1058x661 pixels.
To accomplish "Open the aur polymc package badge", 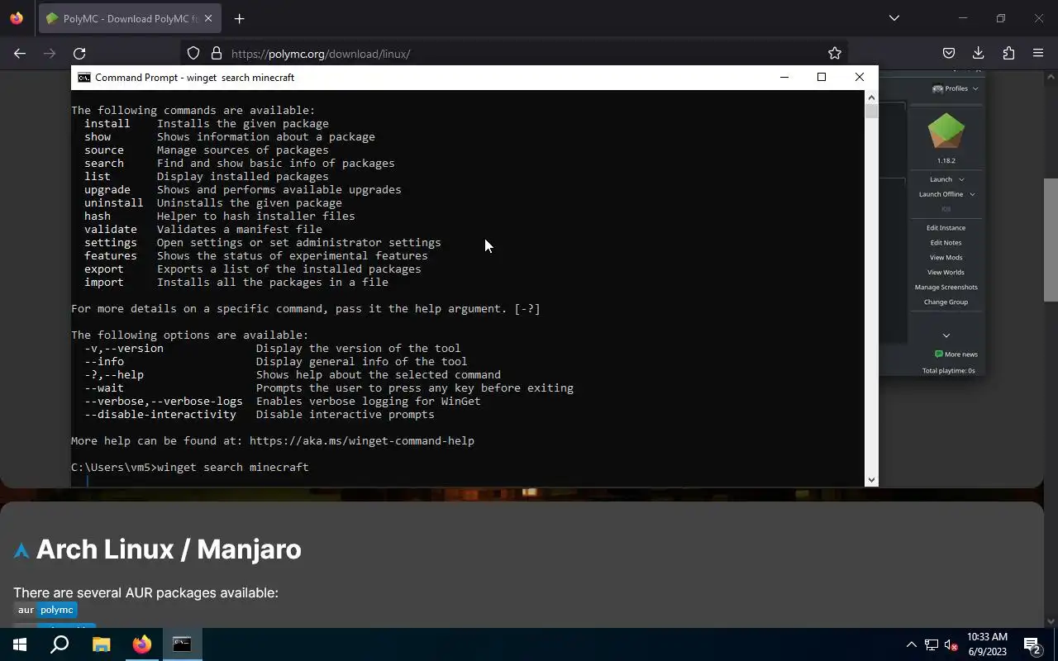I will 46,610.
